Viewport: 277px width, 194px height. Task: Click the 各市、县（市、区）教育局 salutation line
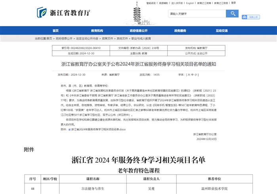click(x=85, y=86)
